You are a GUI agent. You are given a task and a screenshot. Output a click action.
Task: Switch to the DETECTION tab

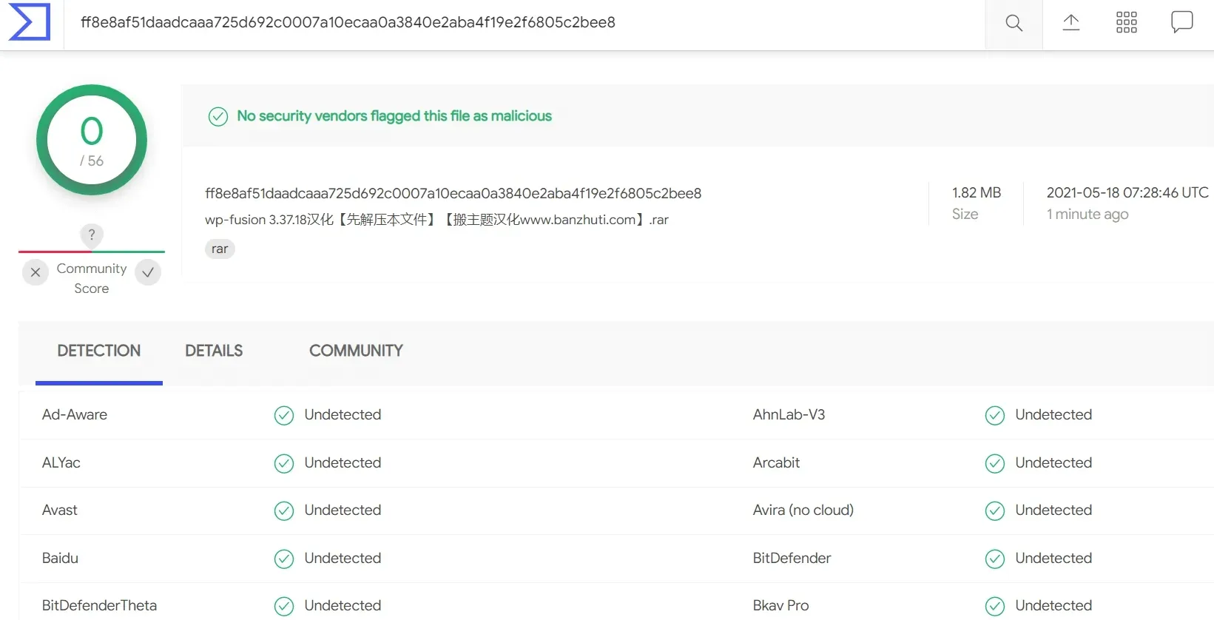point(99,351)
